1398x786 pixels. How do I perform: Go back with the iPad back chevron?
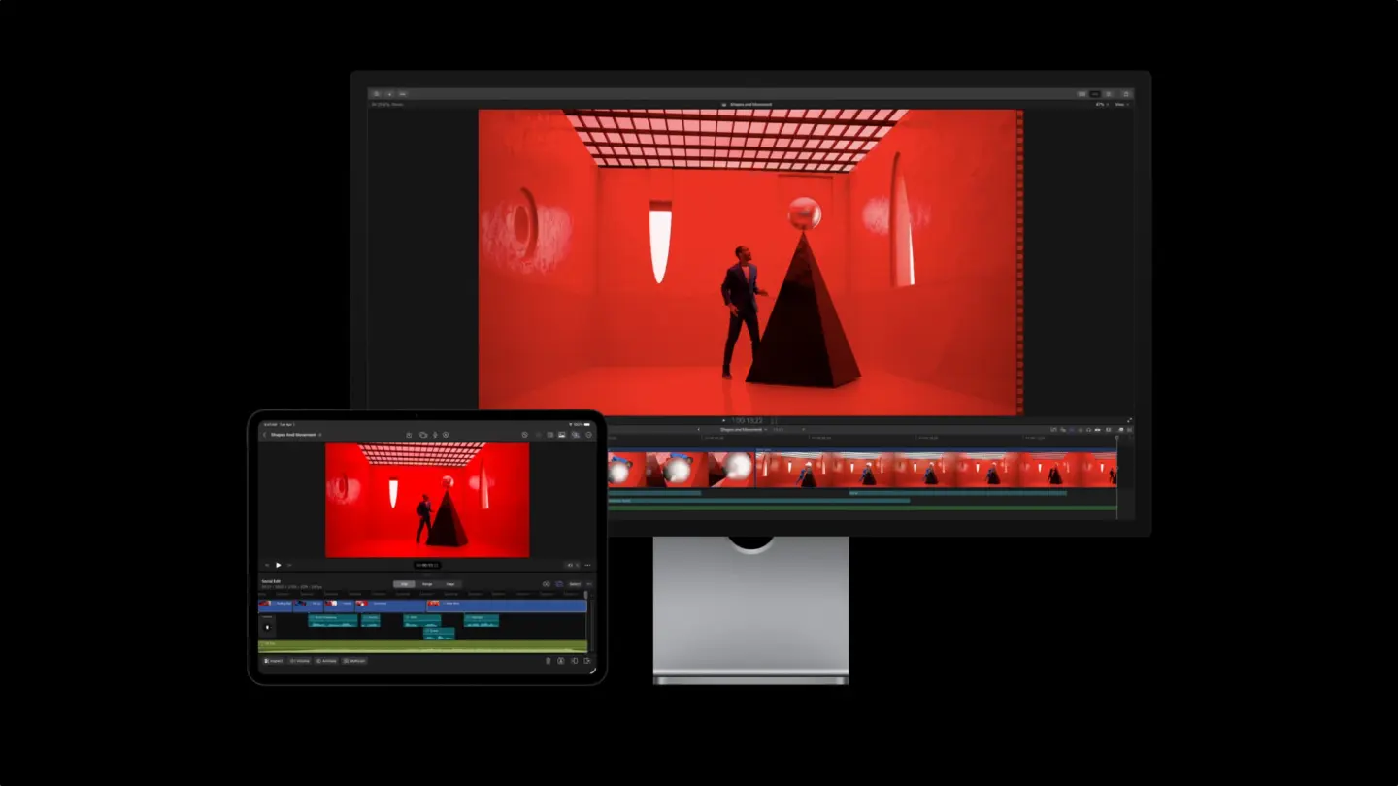[x=264, y=435]
